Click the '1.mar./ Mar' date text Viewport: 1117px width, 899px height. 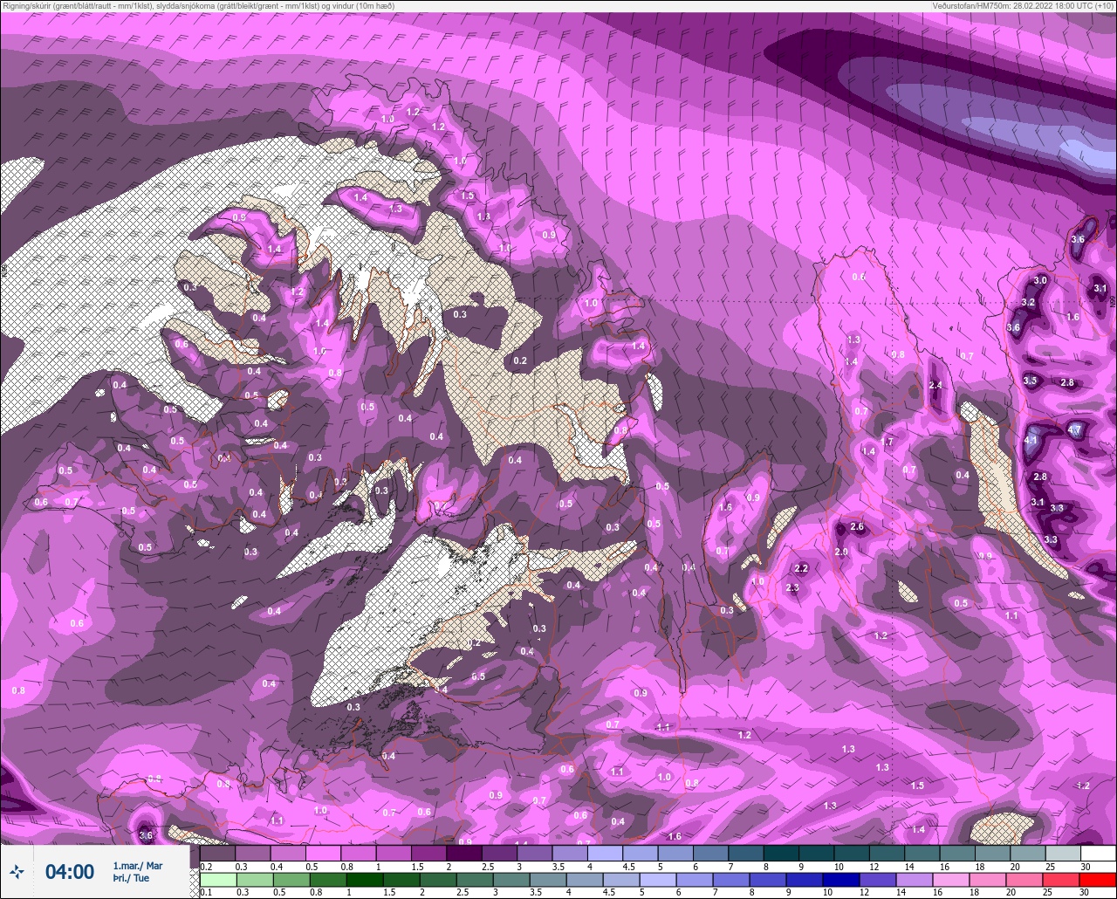point(138,866)
